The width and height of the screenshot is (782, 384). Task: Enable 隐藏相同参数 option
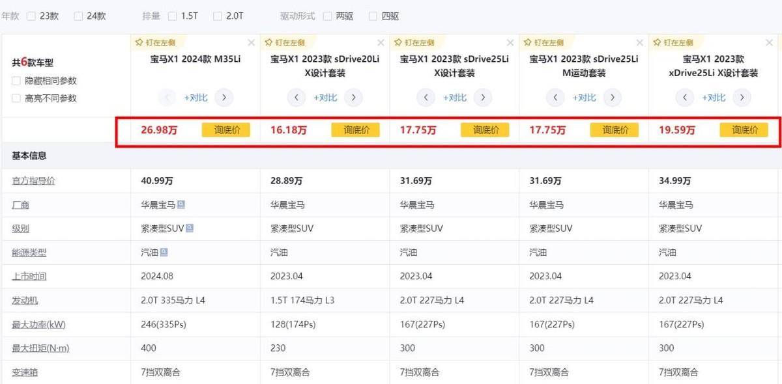[16, 81]
